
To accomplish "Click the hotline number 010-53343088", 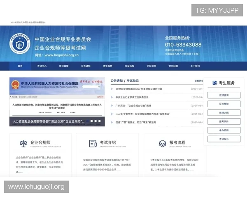I will (x=183, y=45).
